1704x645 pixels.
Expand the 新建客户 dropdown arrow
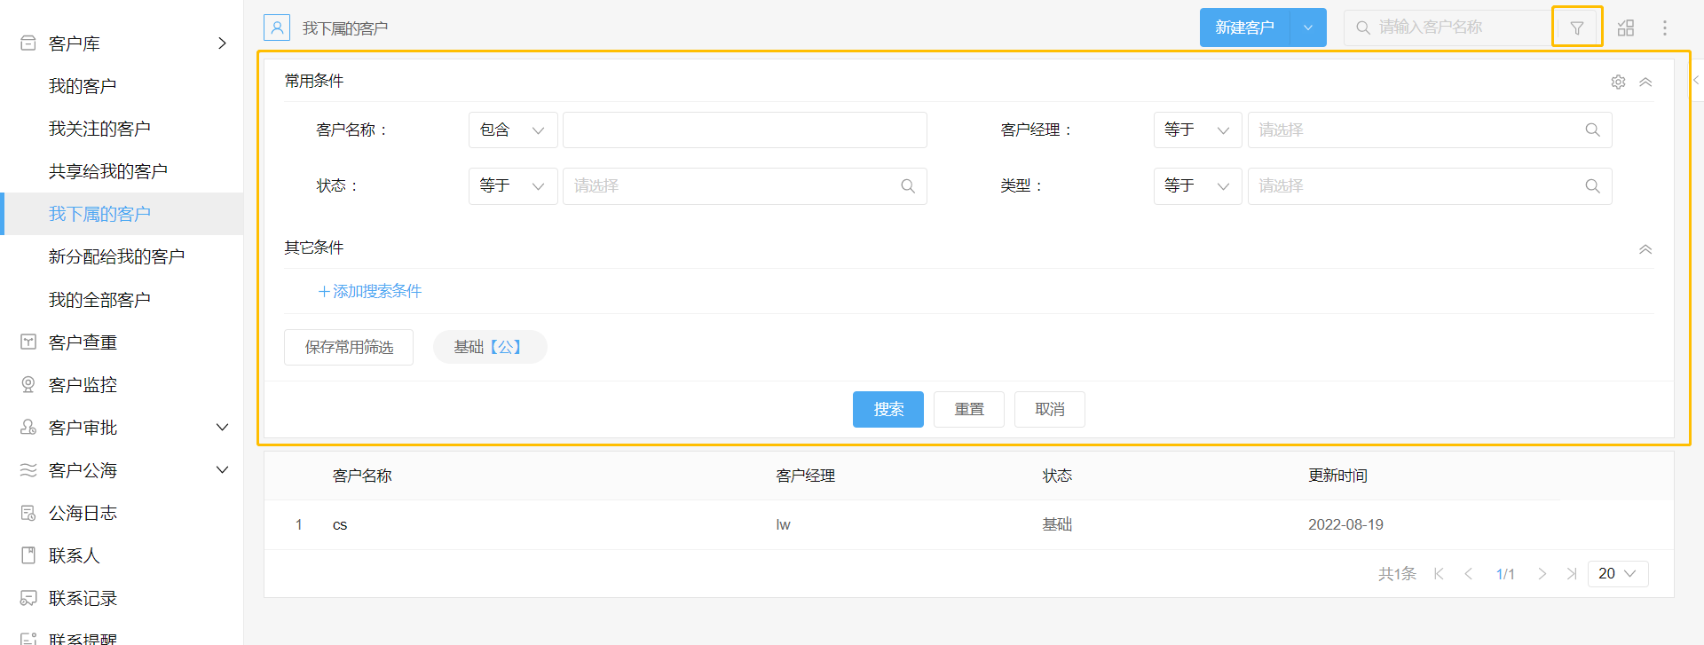[1307, 28]
